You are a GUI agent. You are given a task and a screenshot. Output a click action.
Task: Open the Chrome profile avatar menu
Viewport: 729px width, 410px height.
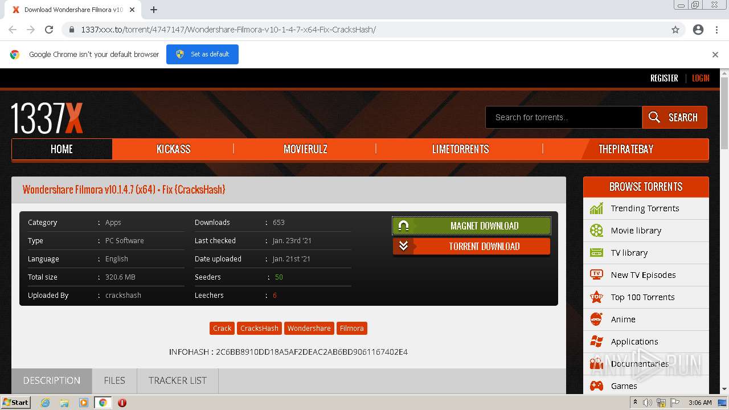click(698, 30)
